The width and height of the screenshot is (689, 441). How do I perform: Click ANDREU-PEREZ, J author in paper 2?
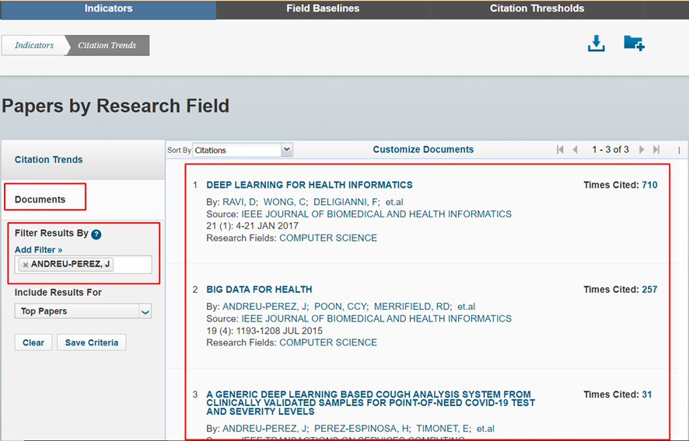(265, 307)
